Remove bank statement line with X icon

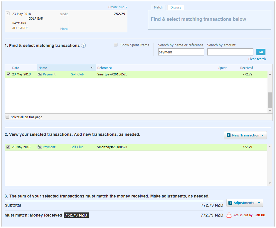(x=8, y=13)
